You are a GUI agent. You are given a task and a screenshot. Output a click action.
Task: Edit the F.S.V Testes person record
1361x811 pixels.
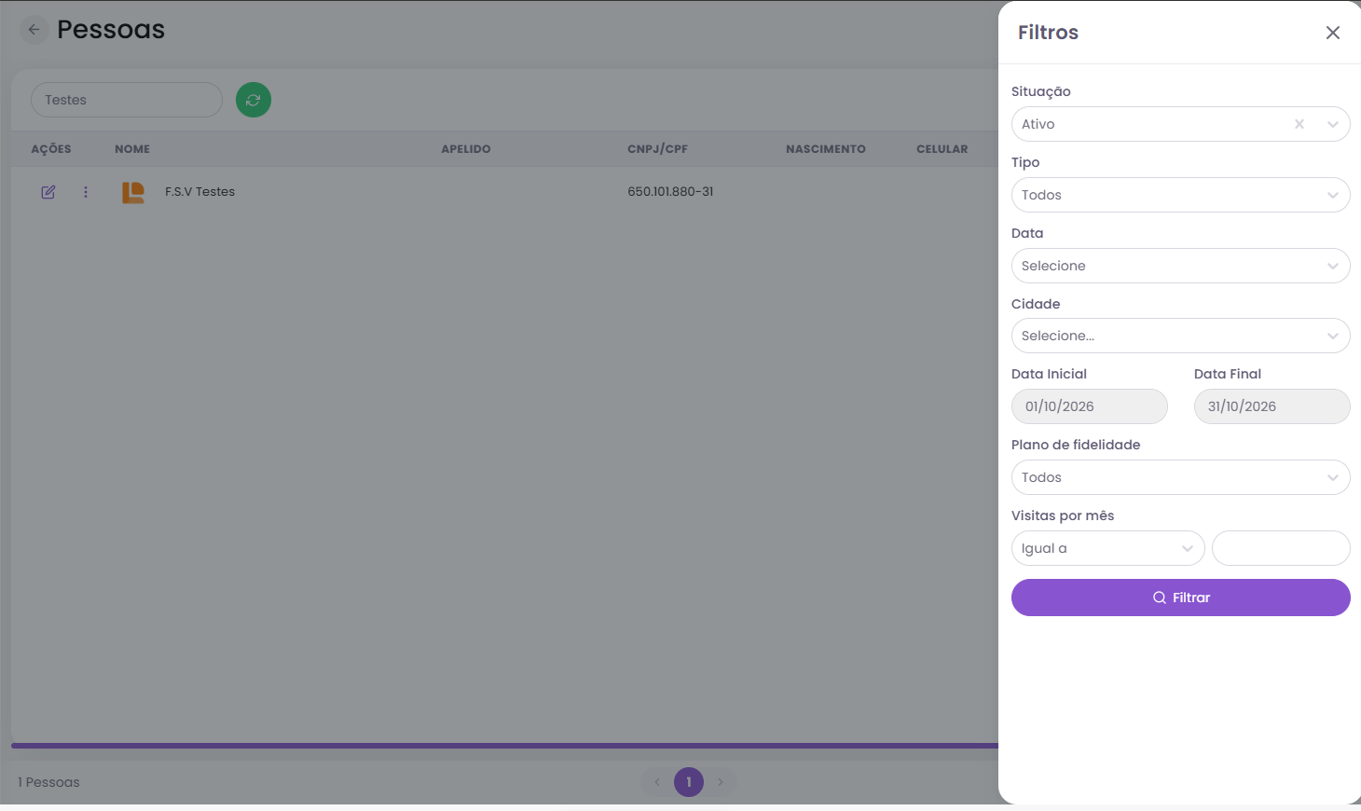click(x=48, y=192)
